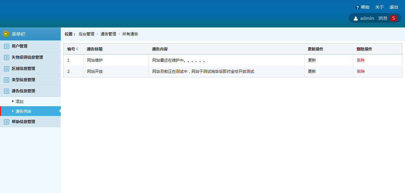Expand the 类型信息管理 section
Image resolution: width=405 pixels, height=193 pixels.
pos(30,80)
